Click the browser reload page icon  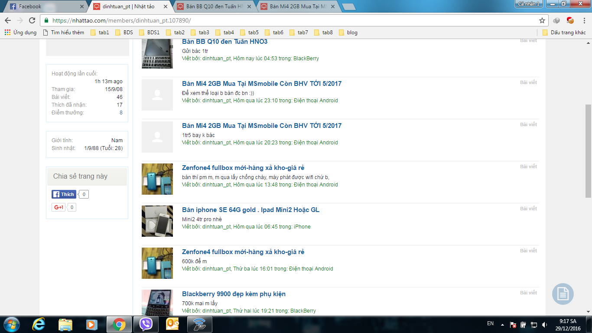[32, 20]
